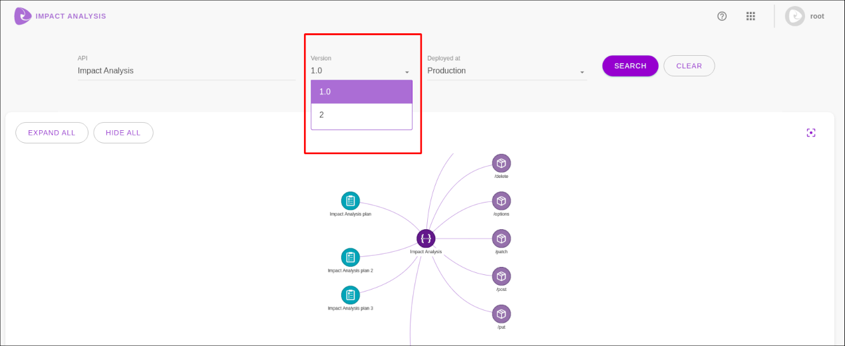Click the Impact Analysis plan 3 label

351,308
